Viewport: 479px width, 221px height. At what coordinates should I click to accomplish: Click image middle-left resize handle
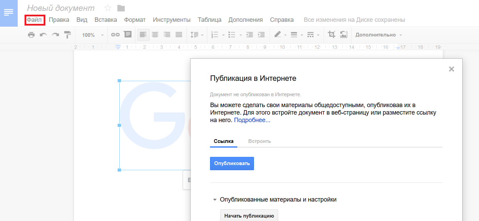(x=119, y=125)
